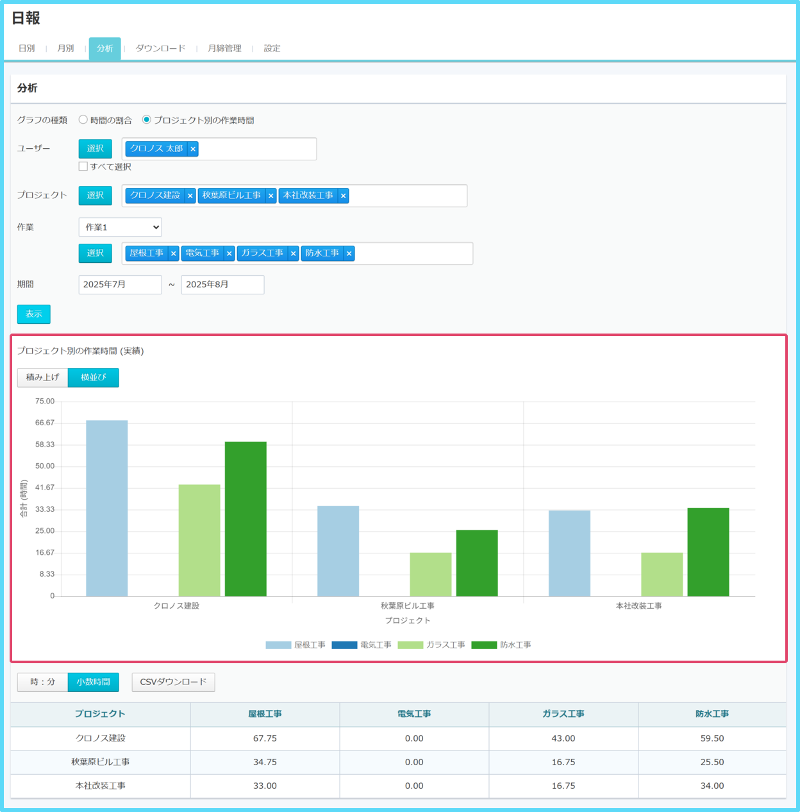Select the プロジェクト別の作業時間 graph type

click(x=147, y=120)
